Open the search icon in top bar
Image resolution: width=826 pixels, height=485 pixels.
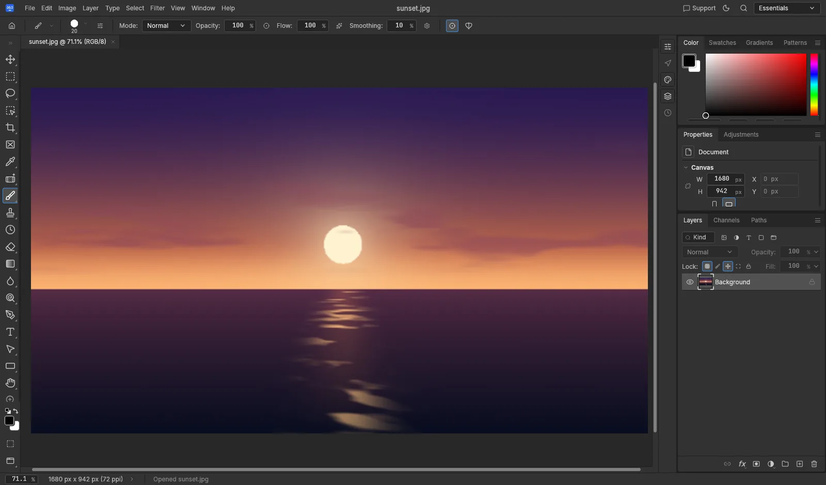[743, 8]
